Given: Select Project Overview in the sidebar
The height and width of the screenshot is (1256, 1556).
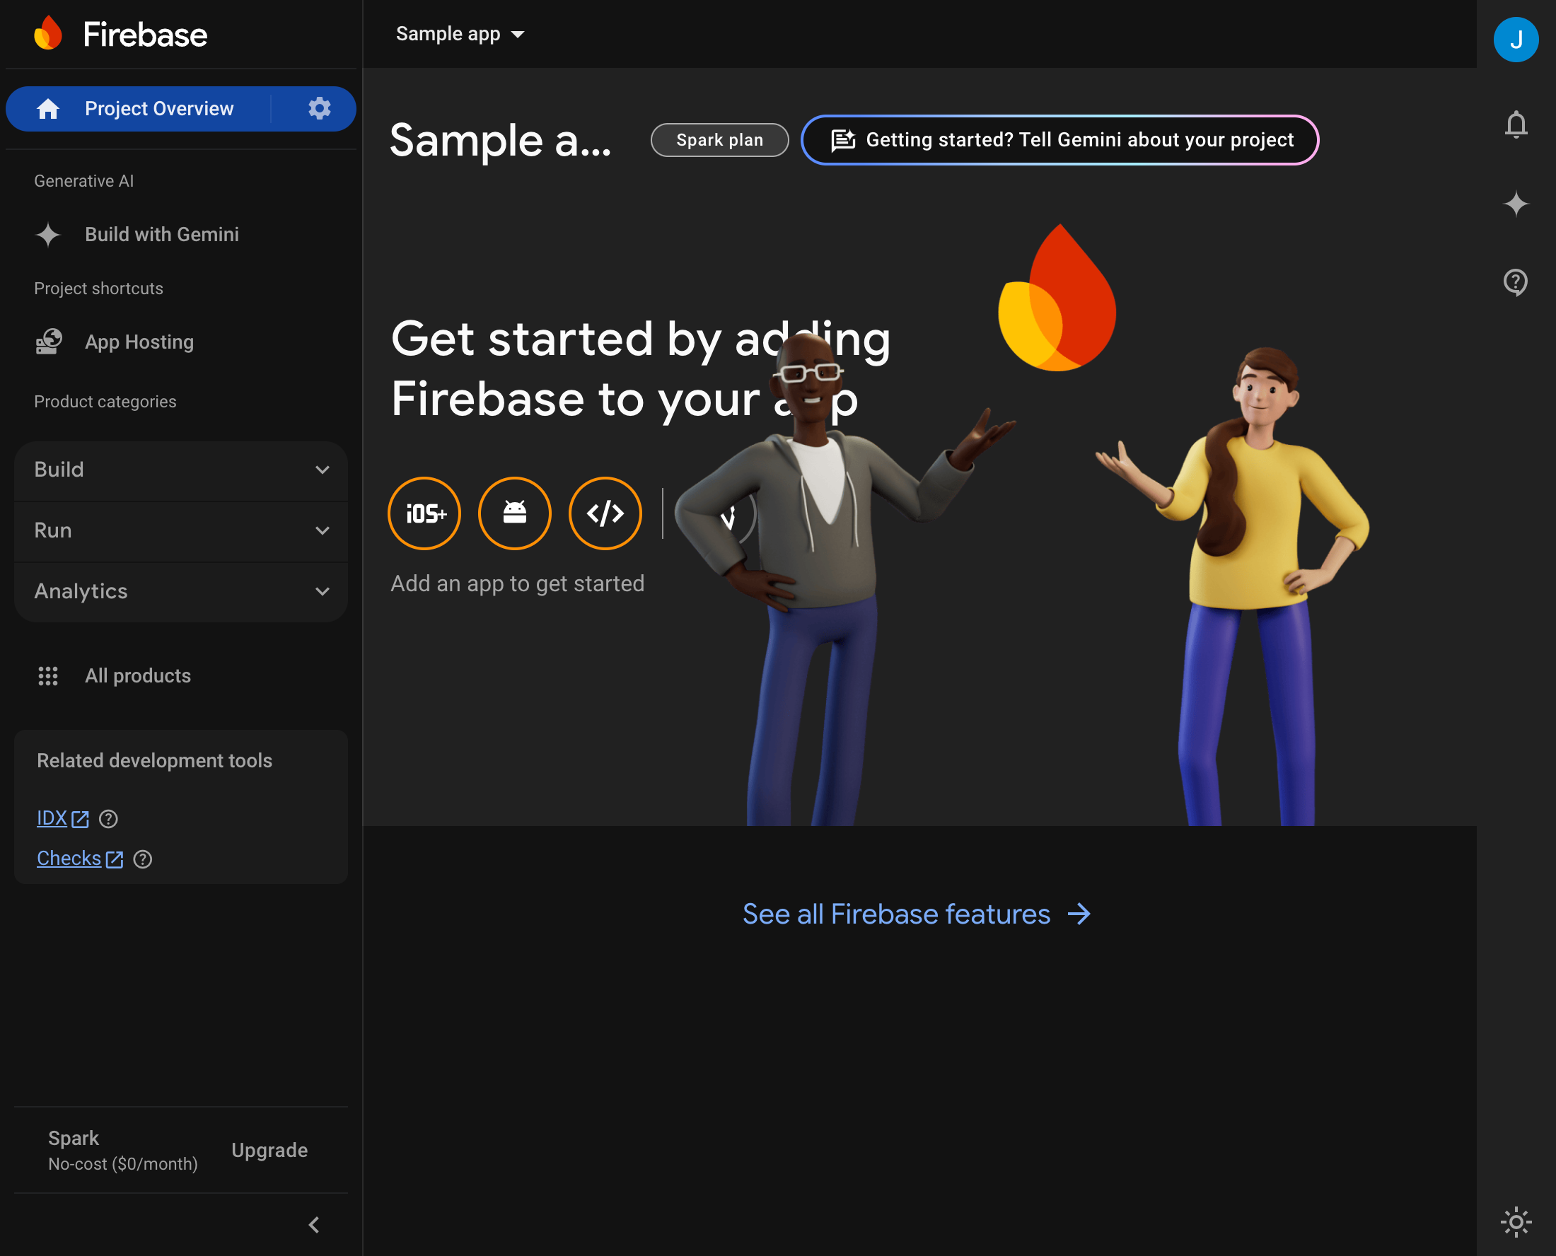Looking at the screenshot, I should 159,107.
